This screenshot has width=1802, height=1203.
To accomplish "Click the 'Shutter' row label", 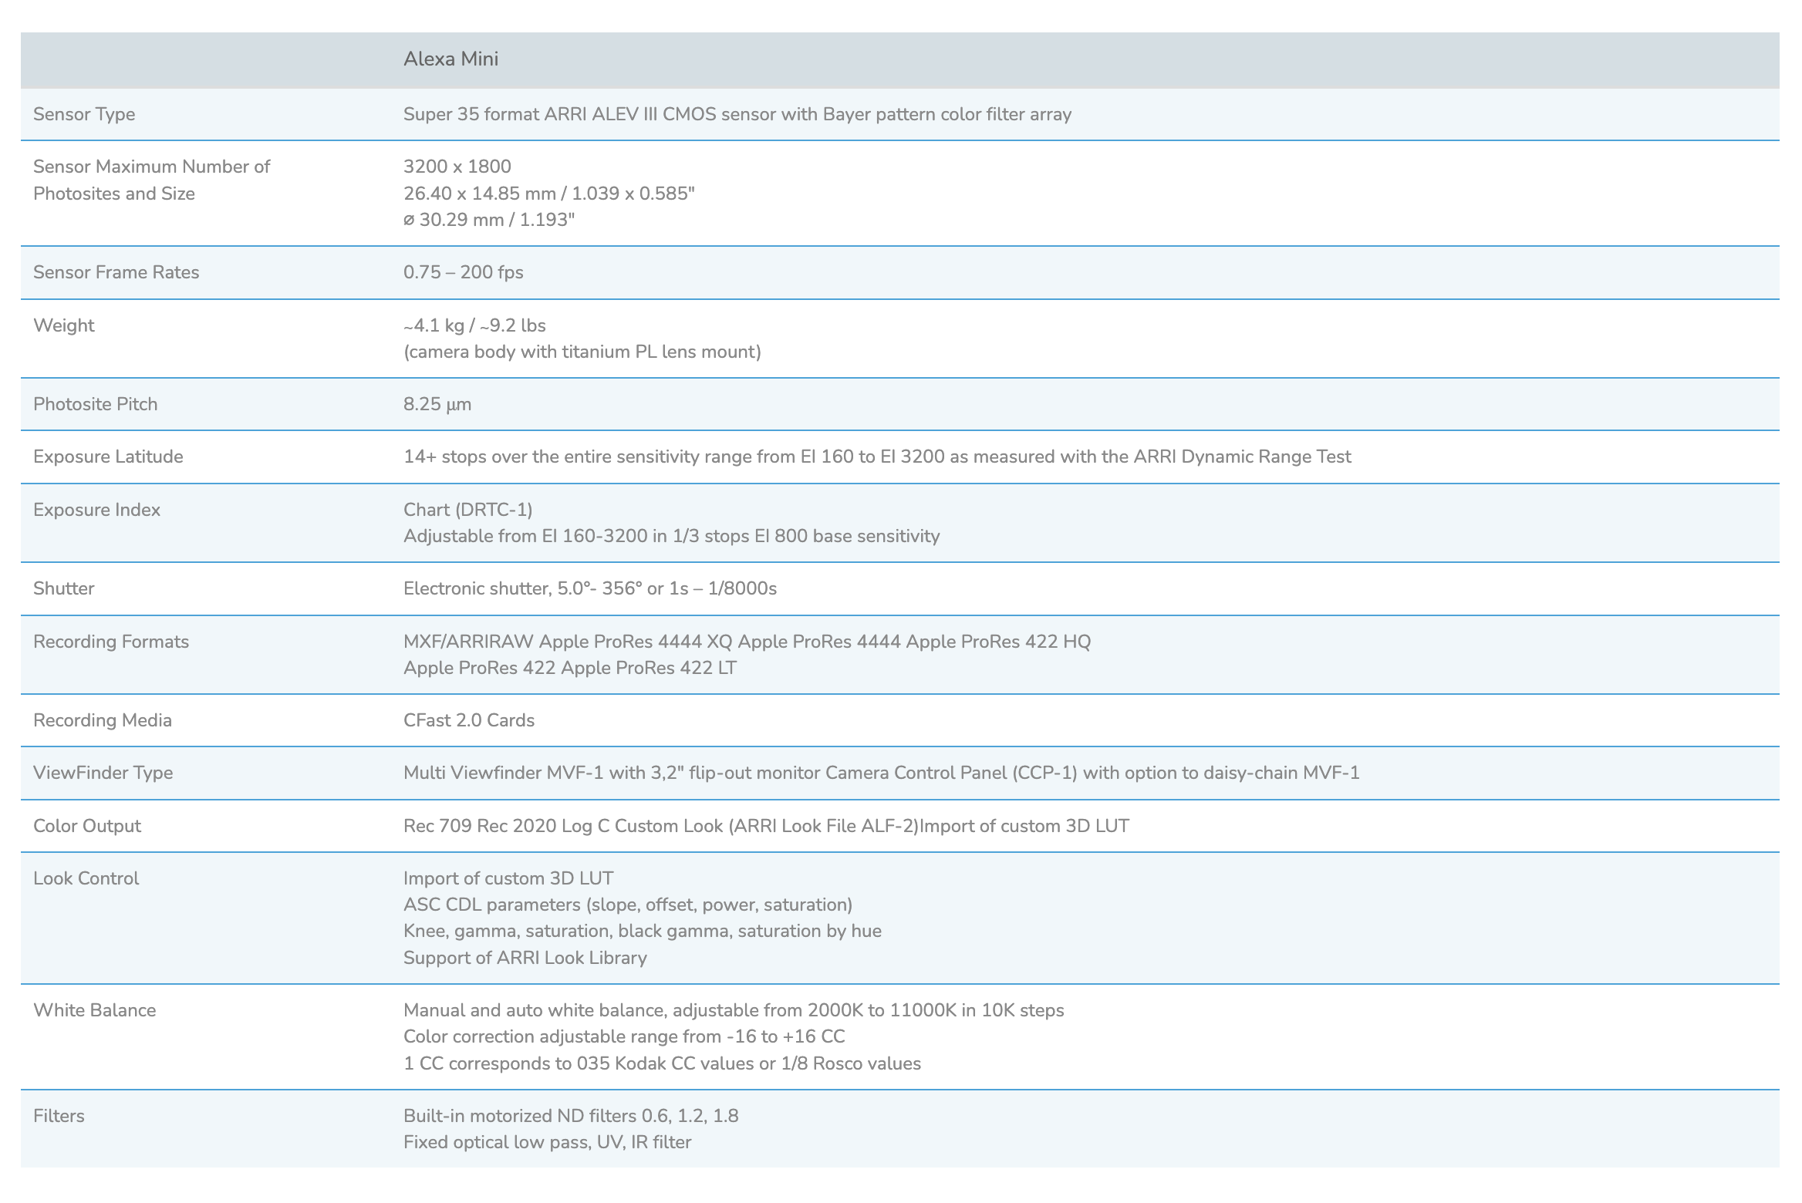I will 64,588.
